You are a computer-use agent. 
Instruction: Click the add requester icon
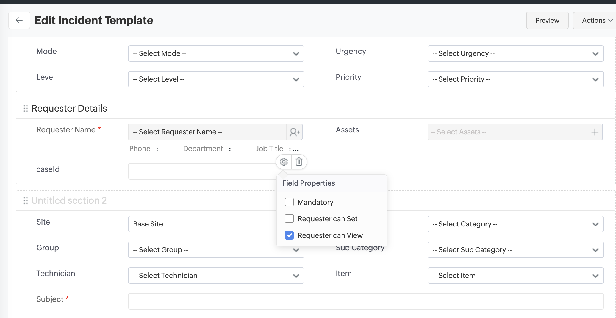tap(295, 132)
